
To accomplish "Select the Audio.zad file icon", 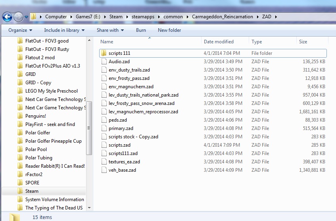I will click(104, 62).
